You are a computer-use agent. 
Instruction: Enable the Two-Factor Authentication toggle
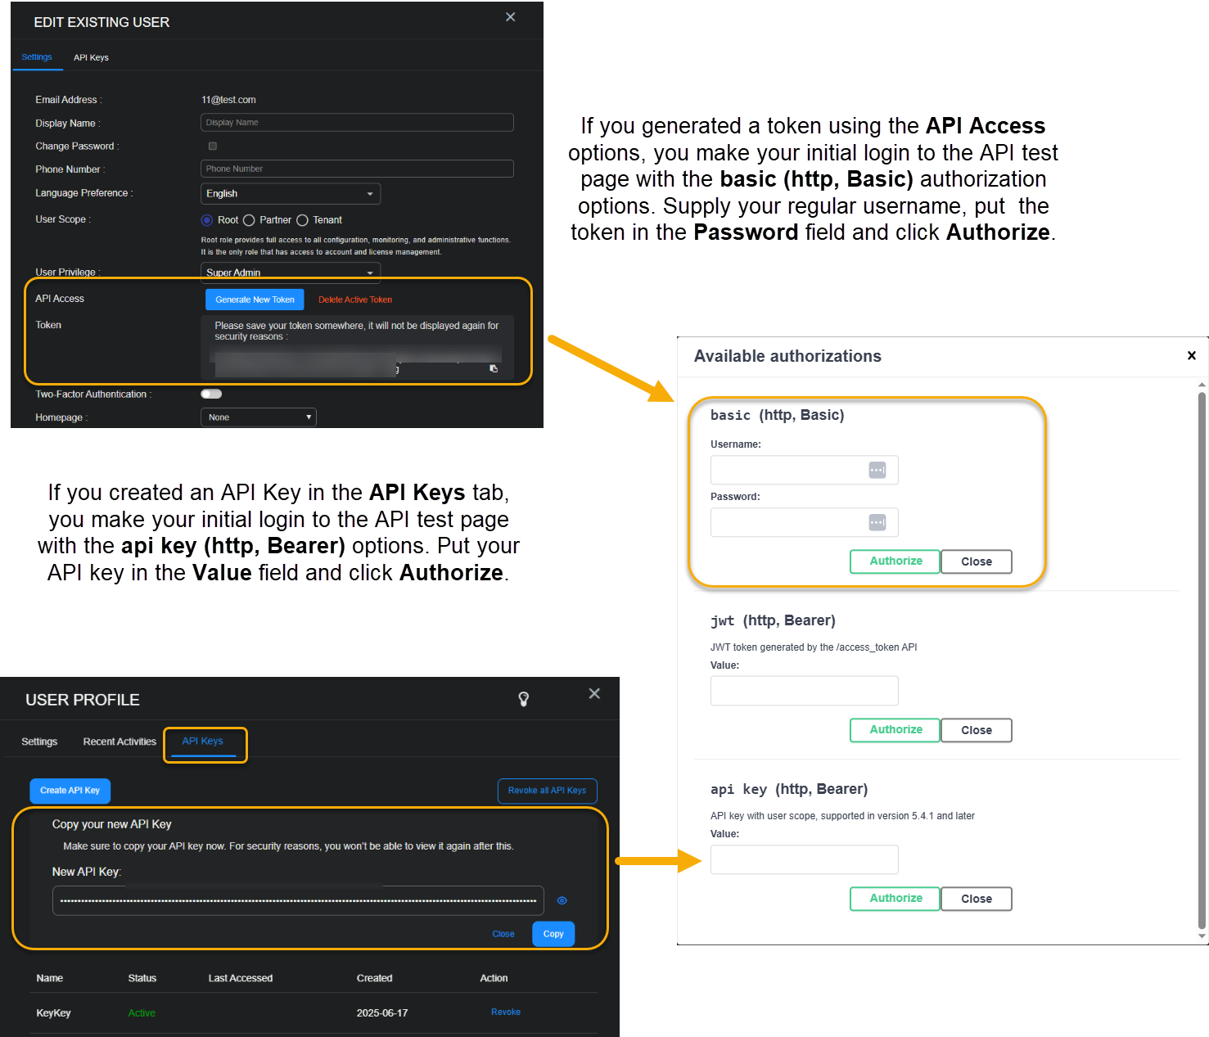[211, 395]
